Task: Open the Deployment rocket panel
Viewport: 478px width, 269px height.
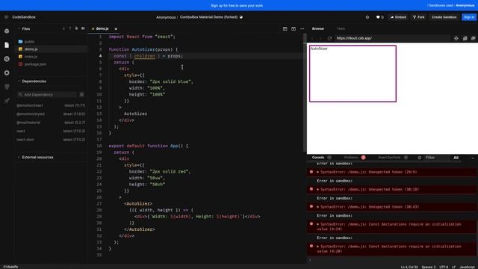Action: tap(7, 101)
